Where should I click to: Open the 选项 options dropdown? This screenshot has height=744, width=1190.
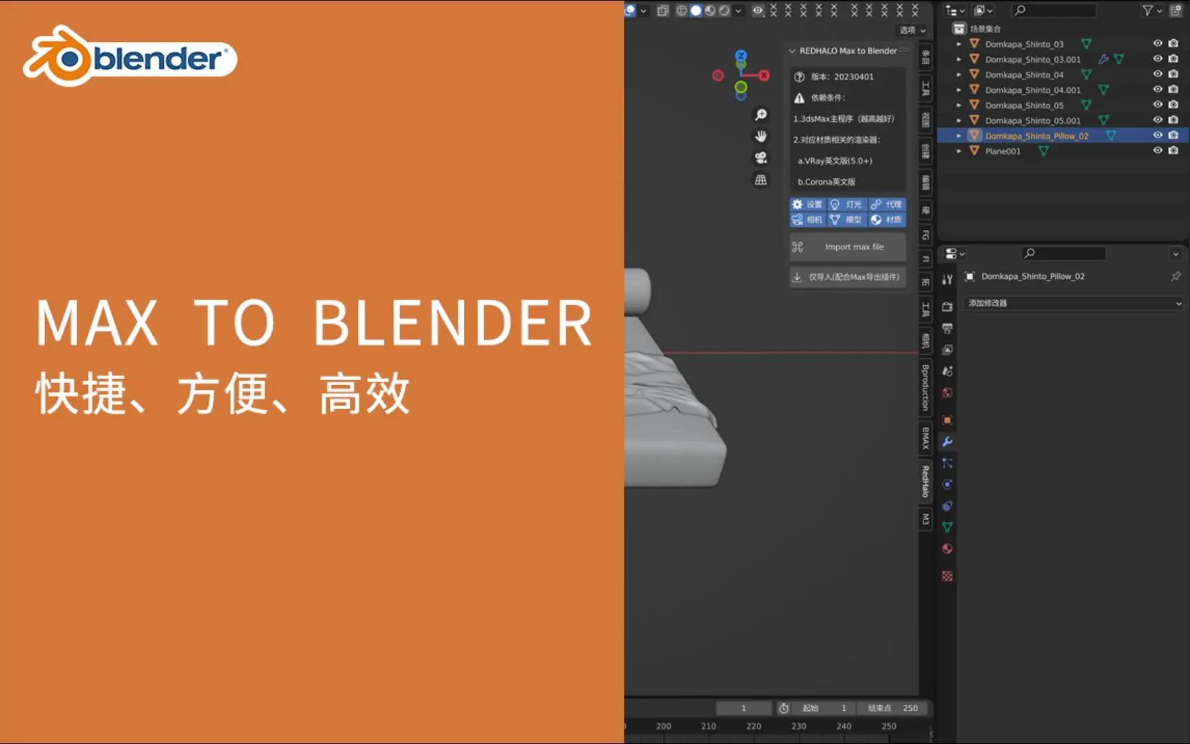tap(912, 30)
